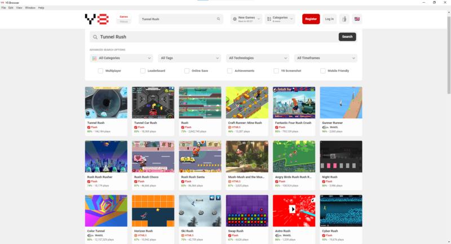Click the WebGL icon under Color Tunnel
The width and height of the screenshot is (451, 244).
pyautogui.click(x=90, y=236)
